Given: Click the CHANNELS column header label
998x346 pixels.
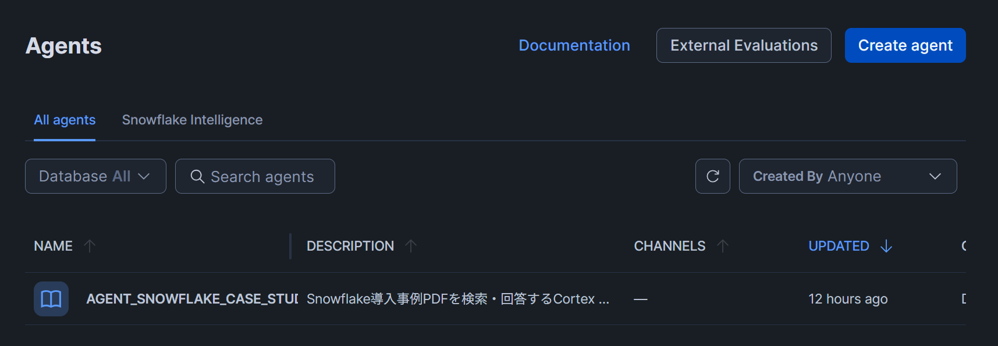Looking at the screenshot, I should (669, 246).
